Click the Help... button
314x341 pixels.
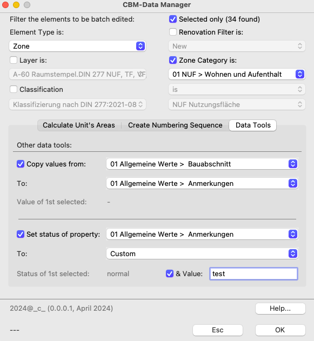click(x=280, y=309)
